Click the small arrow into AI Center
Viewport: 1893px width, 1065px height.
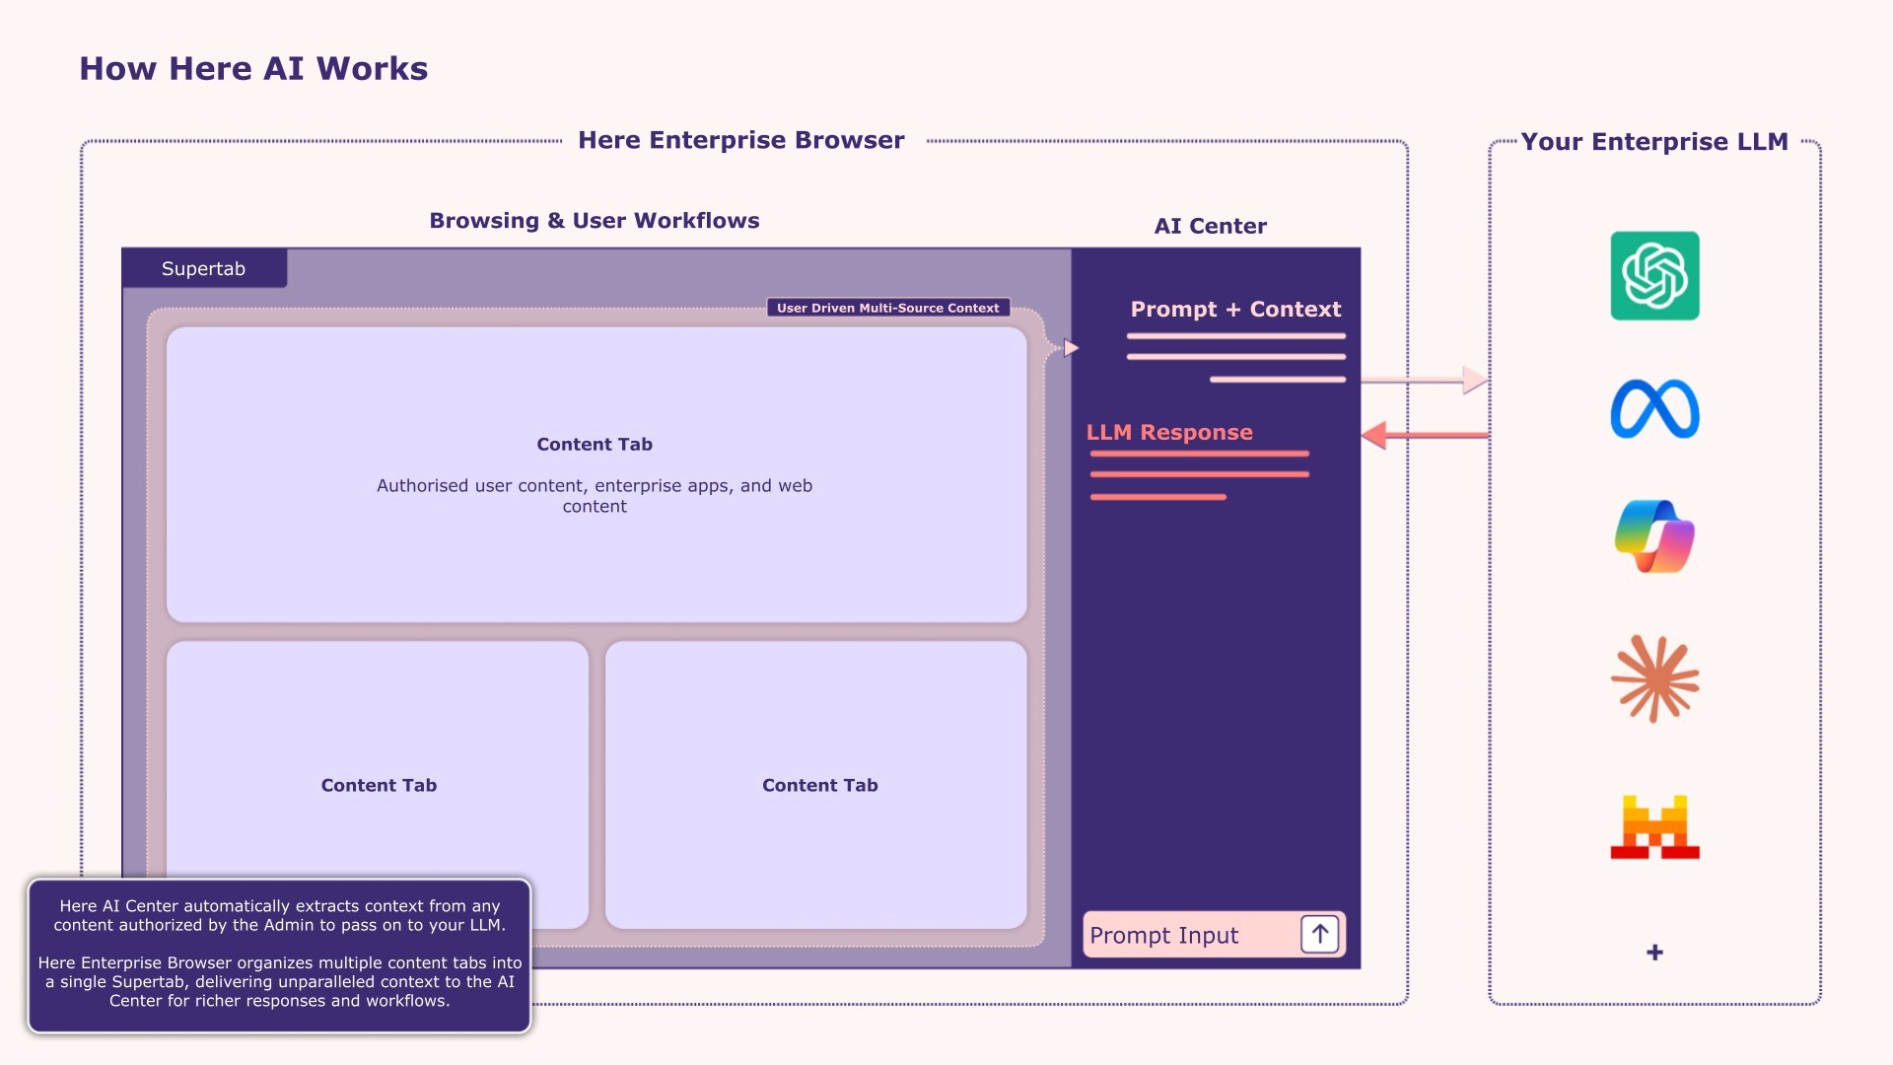pos(1071,348)
